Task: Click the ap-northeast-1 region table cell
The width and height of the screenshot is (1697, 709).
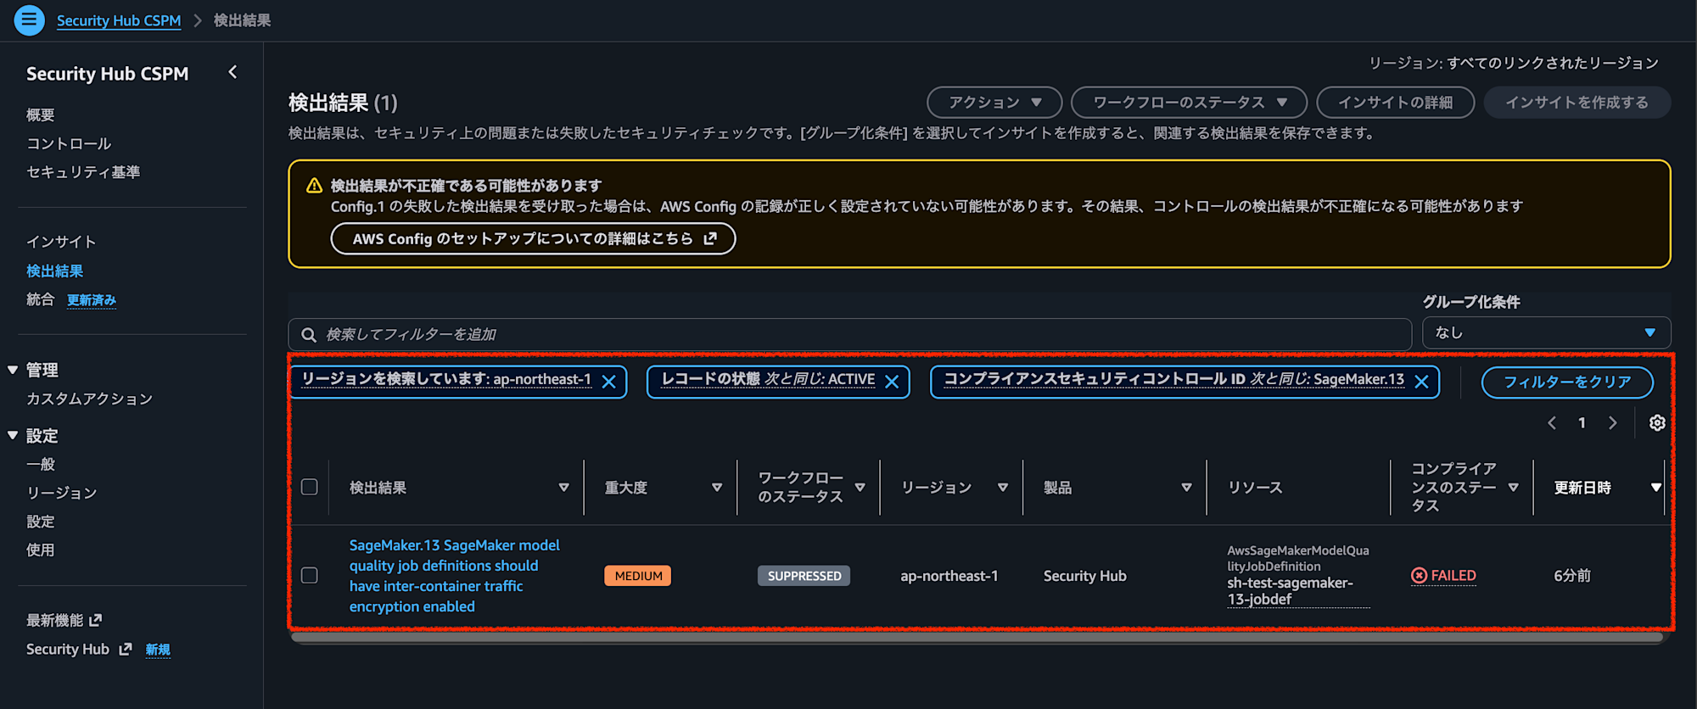Action: [x=949, y=576]
